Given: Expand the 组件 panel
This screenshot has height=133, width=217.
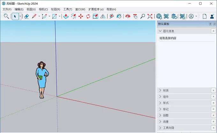Looking at the screenshot, I should 160,97.
